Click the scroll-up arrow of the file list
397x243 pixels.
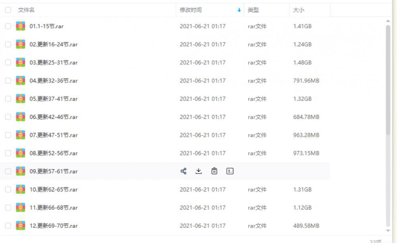[388, 21]
